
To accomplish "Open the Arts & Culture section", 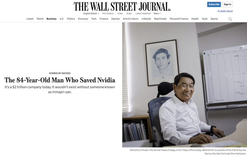I will [131, 19].
